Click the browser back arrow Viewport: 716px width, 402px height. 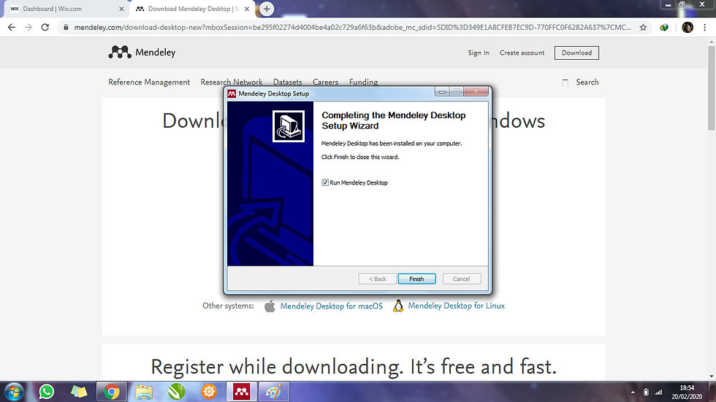click(12, 27)
